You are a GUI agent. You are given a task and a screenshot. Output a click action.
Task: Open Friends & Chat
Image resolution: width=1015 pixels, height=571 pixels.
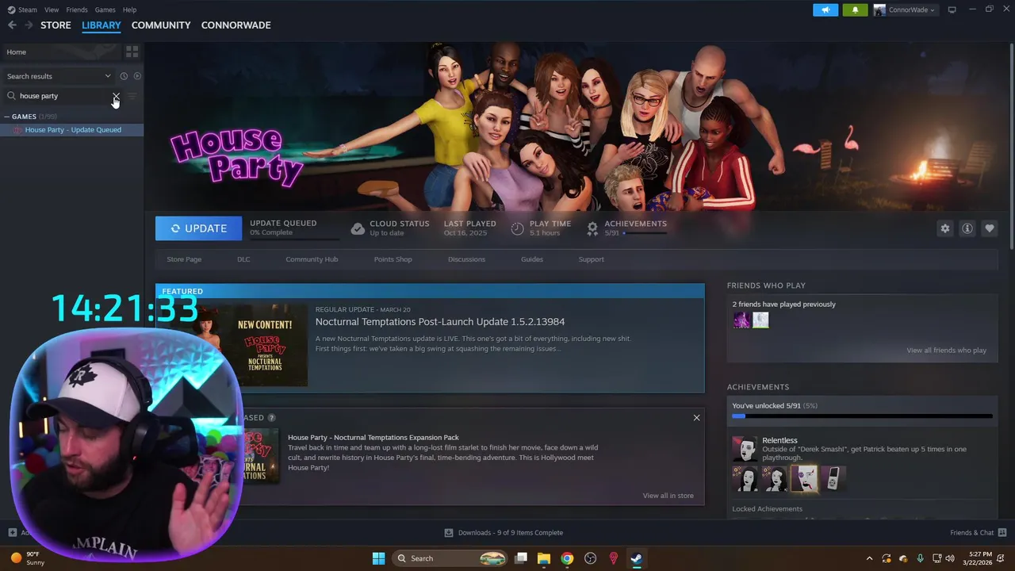(978, 533)
